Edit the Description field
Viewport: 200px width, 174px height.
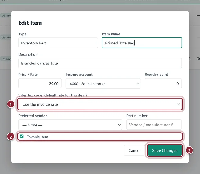pos(100,63)
